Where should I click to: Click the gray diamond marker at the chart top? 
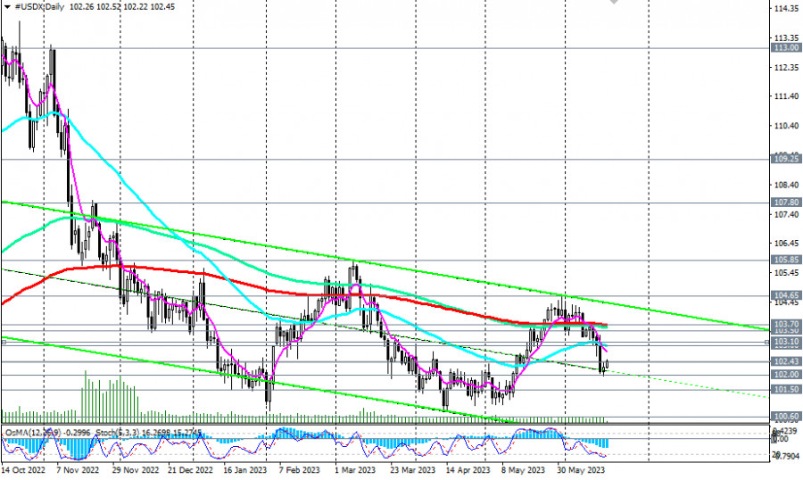[614, 2]
